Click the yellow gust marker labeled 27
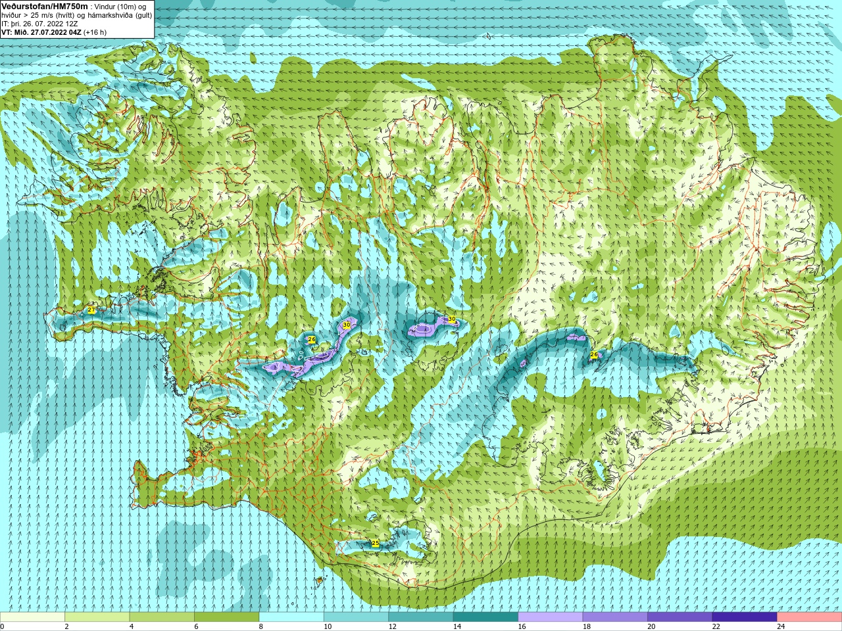The image size is (842, 631). (x=91, y=310)
